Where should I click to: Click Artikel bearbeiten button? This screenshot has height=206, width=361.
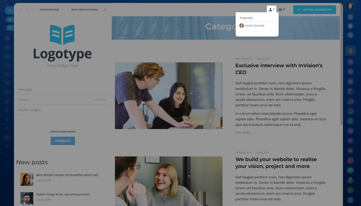pos(314,10)
